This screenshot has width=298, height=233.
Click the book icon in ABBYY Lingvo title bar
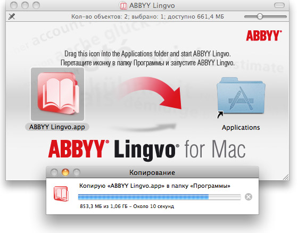coord(123,6)
